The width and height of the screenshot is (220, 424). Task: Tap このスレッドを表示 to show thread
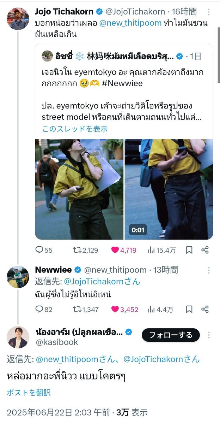pos(75,129)
